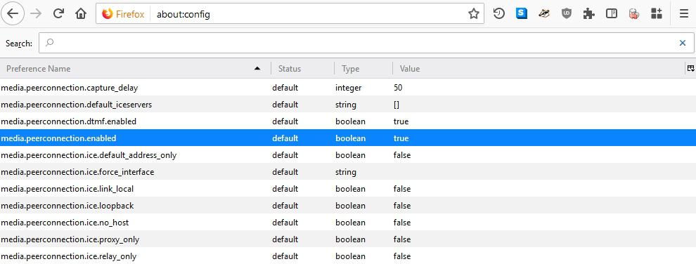This screenshot has width=696, height=264.
Task: Click string type cell of default_iceservers
Action: point(346,105)
